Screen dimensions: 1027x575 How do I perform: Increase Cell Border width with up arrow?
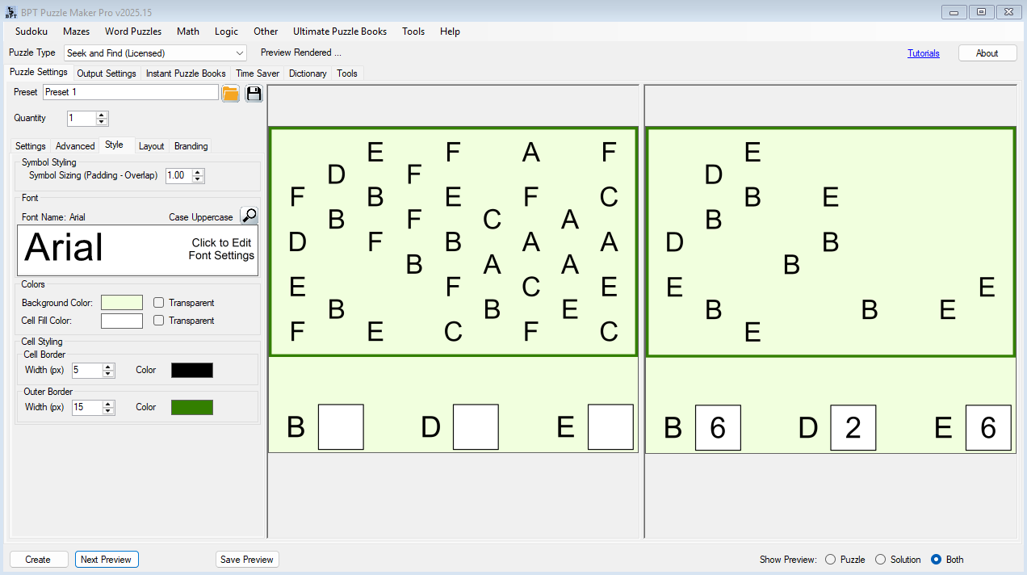click(x=108, y=367)
